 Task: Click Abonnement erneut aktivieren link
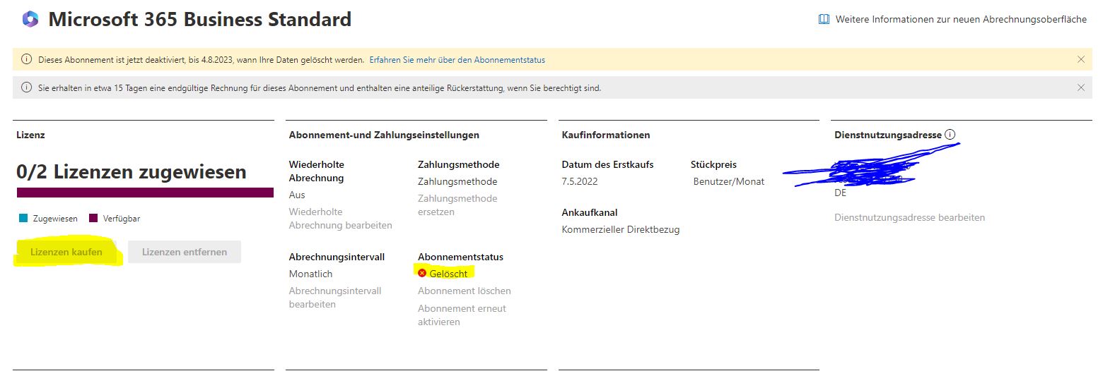462,315
